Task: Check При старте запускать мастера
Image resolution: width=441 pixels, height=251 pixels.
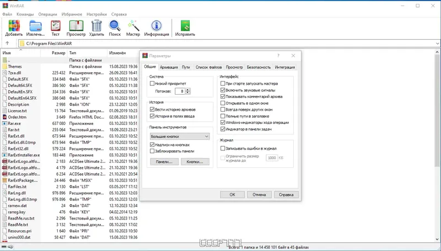Action: click(223, 83)
